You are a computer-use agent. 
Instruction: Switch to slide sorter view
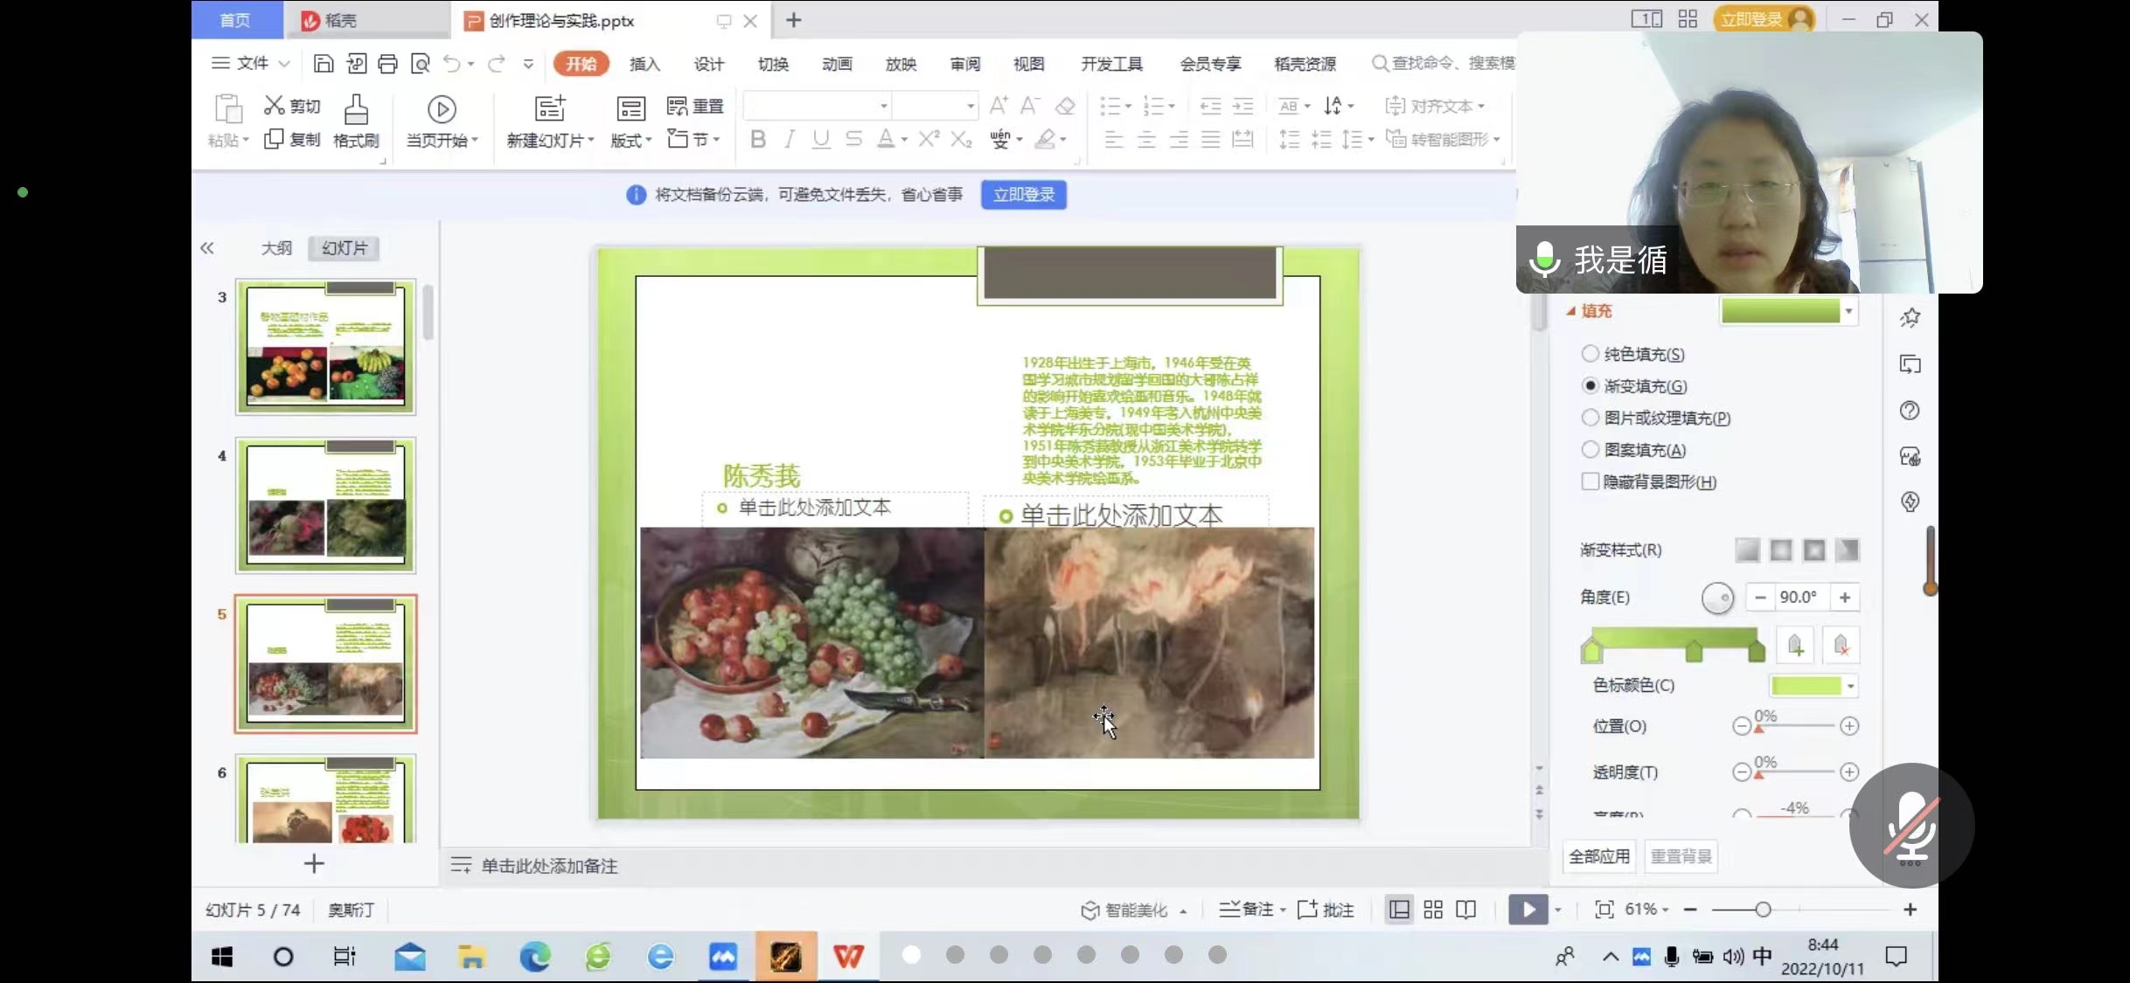click(x=1433, y=910)
